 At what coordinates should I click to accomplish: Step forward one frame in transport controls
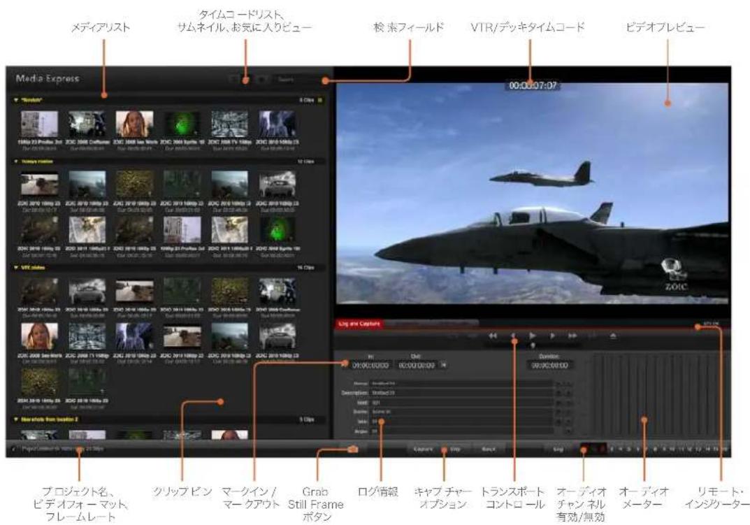click(x=552, y=336)
